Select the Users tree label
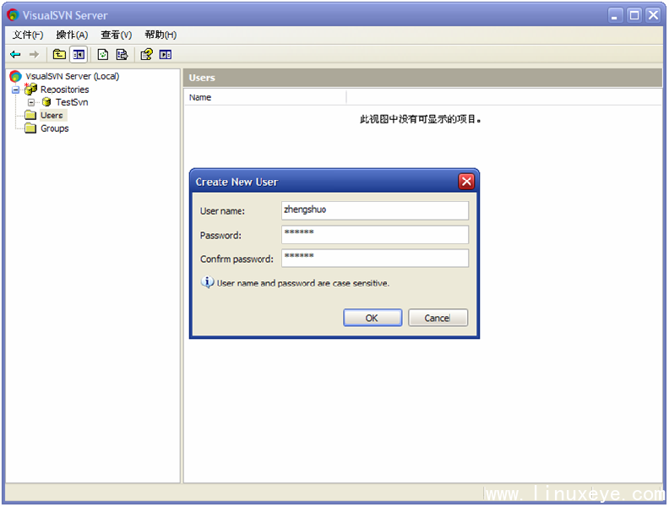The width and height of the screenshot is (669, 507). [x=52, y=115]
